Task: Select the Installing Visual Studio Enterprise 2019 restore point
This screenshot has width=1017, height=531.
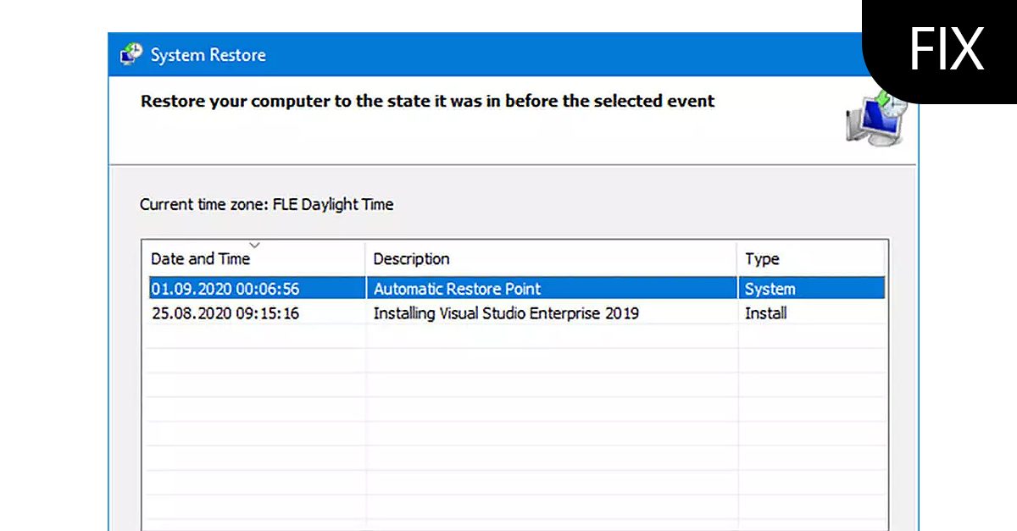Action: pyautogui.click(x=424, y=313)
